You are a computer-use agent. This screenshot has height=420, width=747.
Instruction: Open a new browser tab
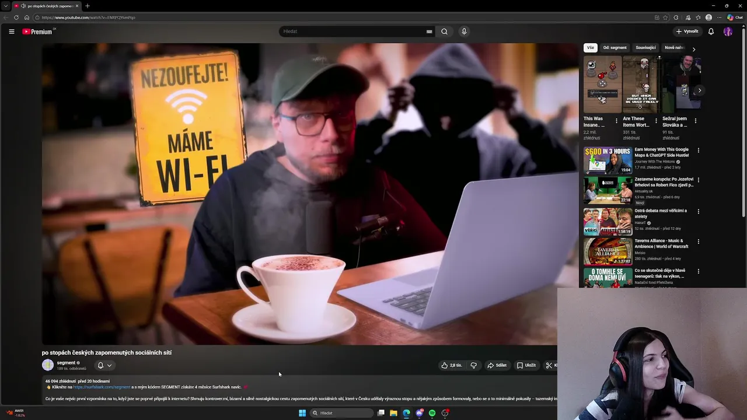[88, 6]
